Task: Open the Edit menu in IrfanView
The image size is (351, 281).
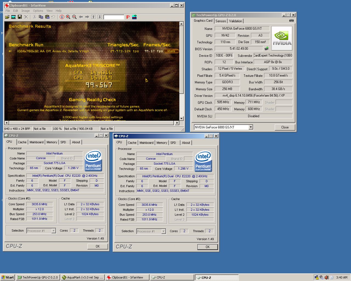Action: (16, 11)
